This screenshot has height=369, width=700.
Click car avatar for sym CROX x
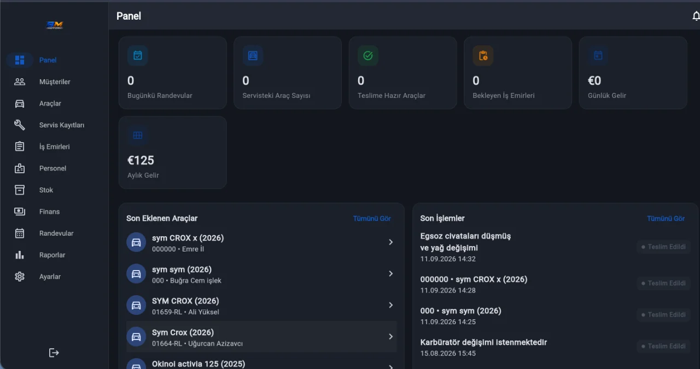click(x=136, y=242)
